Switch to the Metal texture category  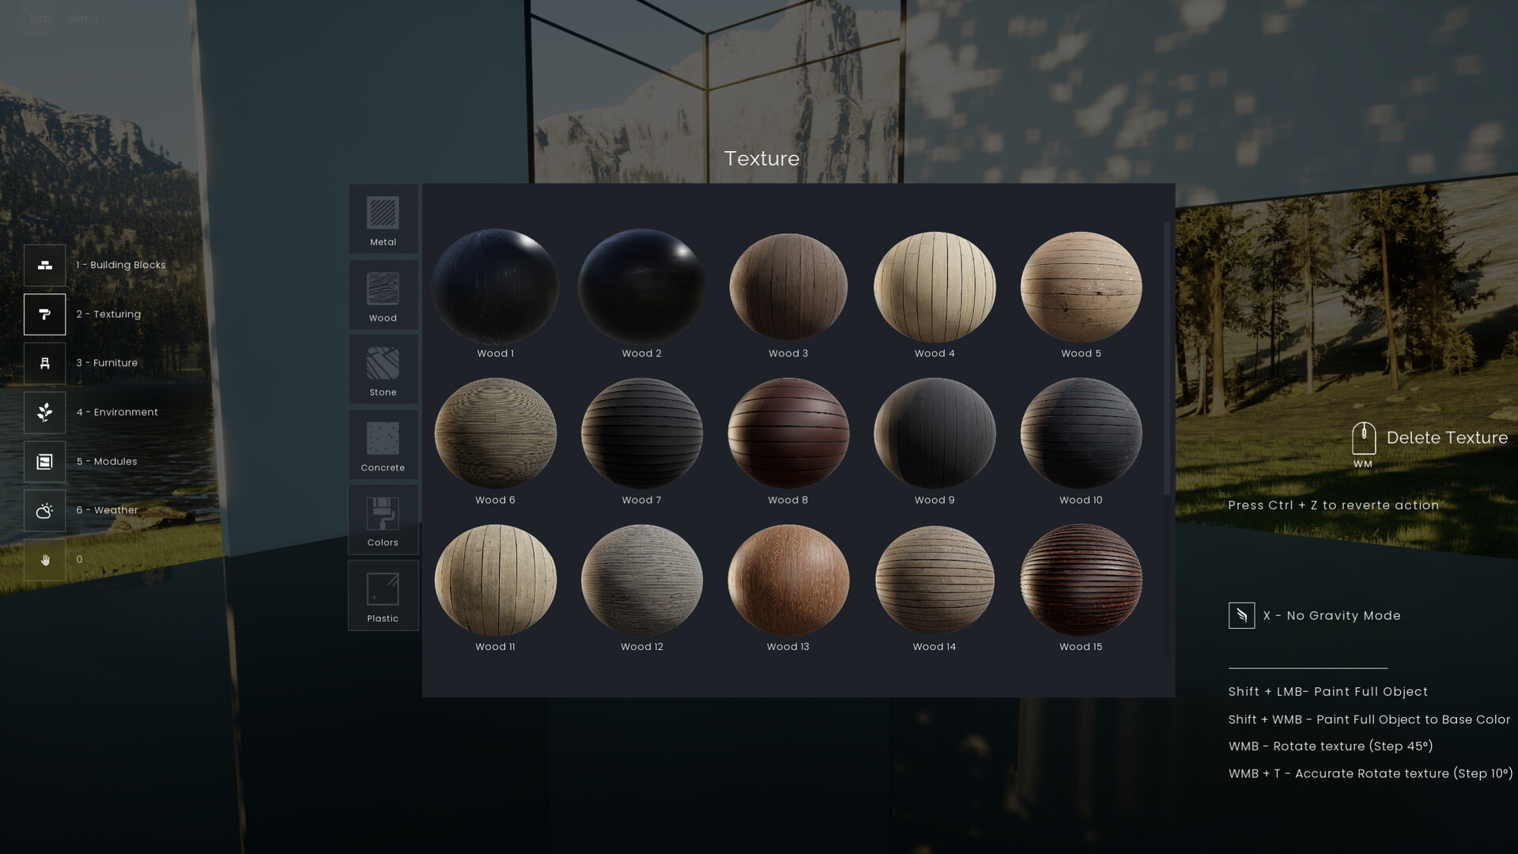pos(383,219)
